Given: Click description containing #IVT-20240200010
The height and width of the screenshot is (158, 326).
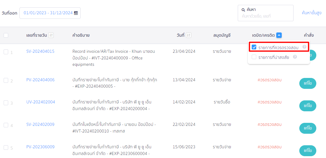Looking at the screenshot, I should point(114,128).
